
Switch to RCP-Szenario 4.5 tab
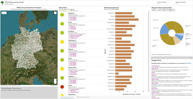coord(67,97)
